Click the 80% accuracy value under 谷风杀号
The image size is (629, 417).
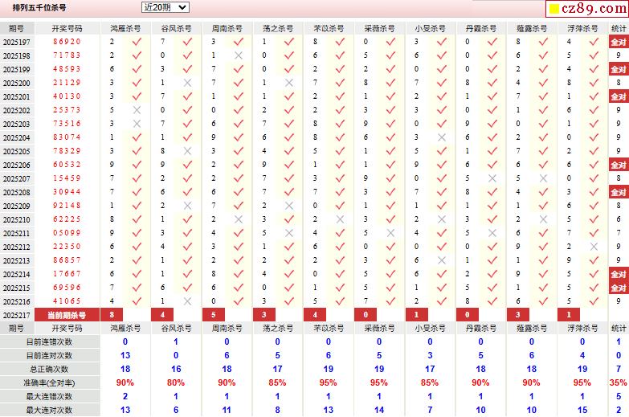point(176,383)
